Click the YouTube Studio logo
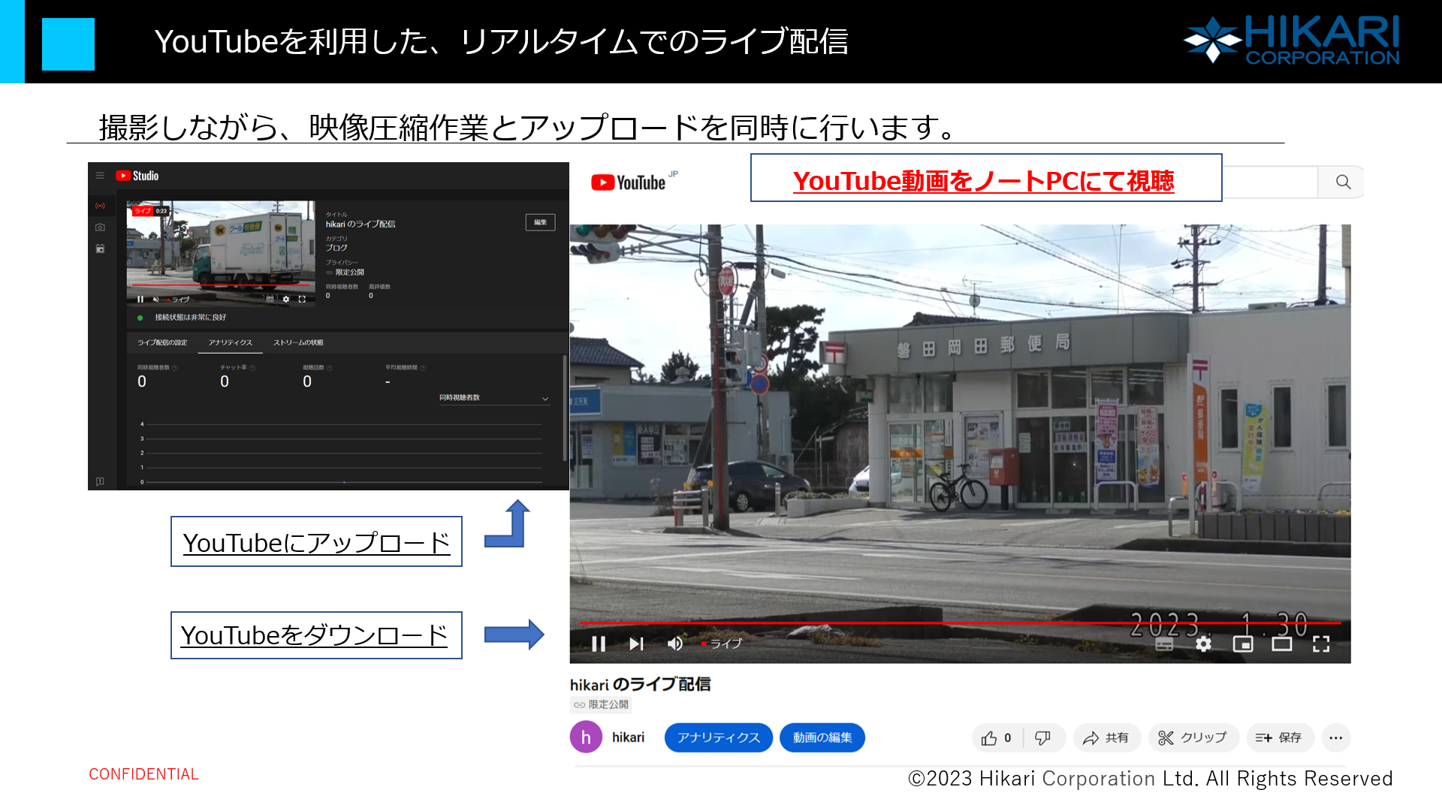Viewport: 1442px width, 811px height. pos(137,176)
